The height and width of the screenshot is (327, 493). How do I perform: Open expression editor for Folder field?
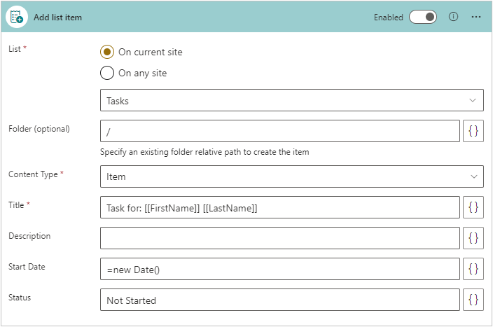tap(473, 131)
